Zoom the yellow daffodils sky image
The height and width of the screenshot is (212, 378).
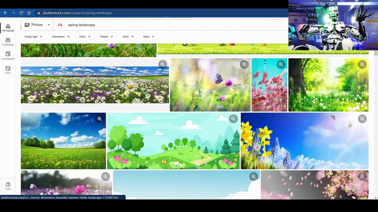[x=362, y=119]
